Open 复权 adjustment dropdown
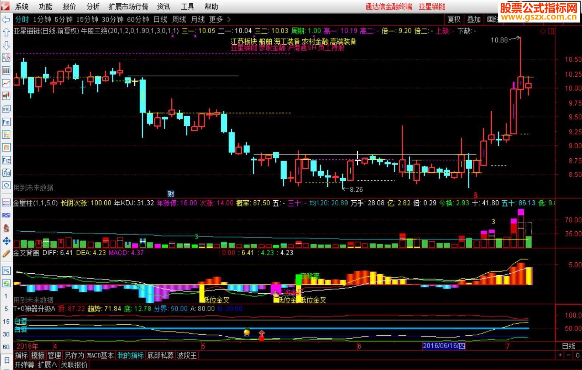The image size is (582, 370). pos(454,20)
